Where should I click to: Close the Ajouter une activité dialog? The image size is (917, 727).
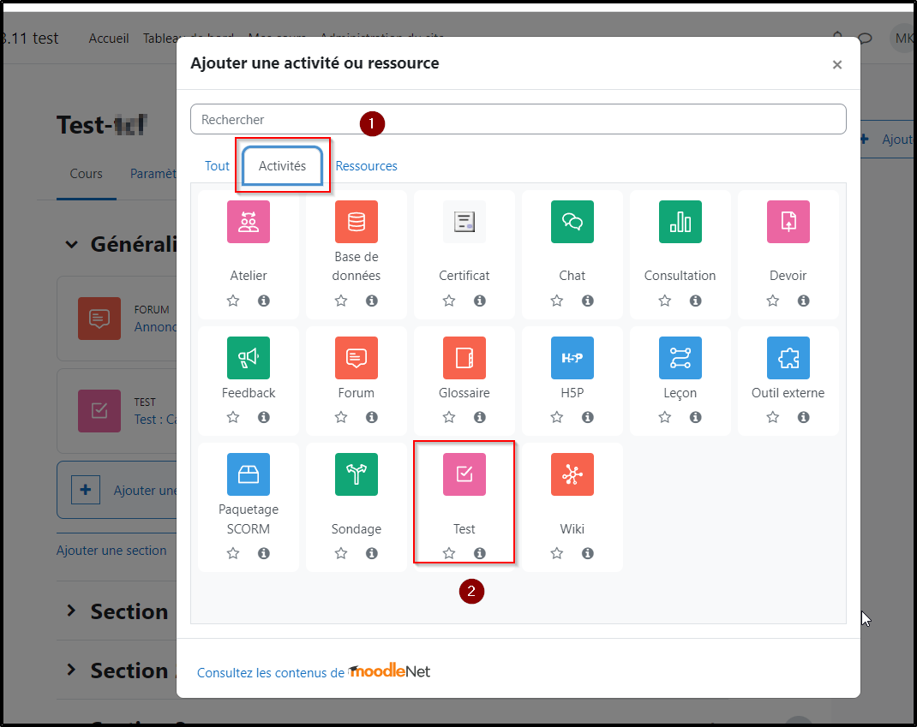click(837, 64)
